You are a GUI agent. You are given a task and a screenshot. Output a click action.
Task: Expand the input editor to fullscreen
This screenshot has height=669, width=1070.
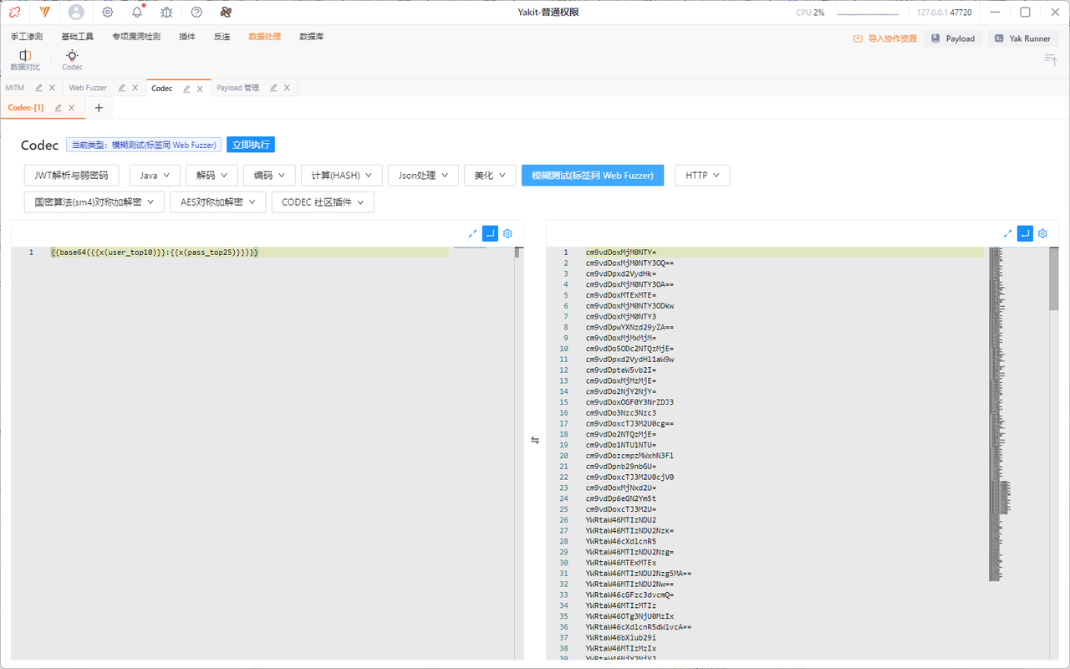[472, 233]
